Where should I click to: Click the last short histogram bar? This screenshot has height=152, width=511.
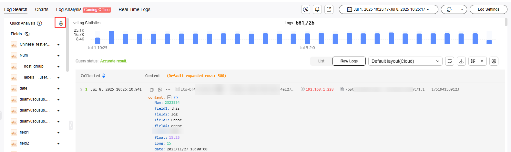coord(489,42)
